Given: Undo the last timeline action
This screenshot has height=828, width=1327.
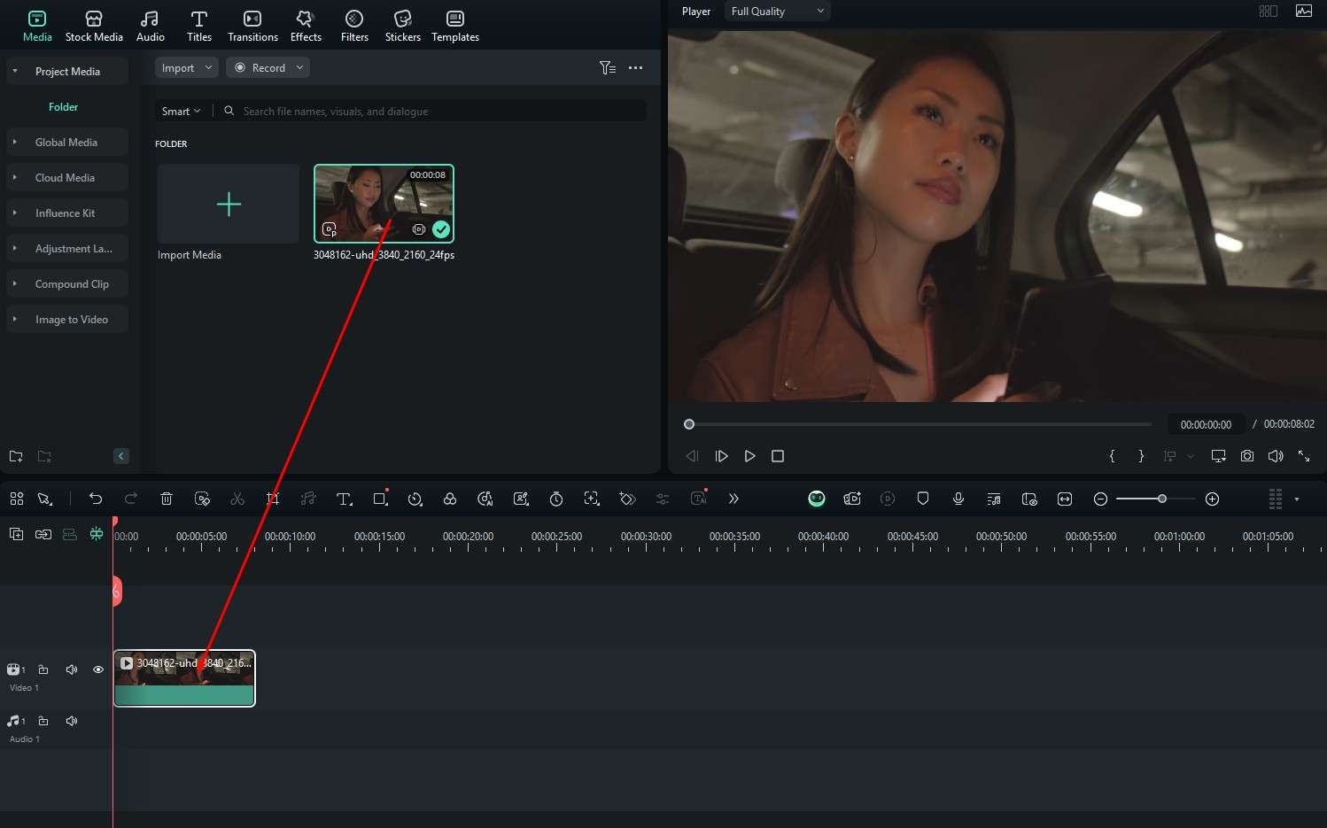Looking at the screenshot, I should click(96, 499).
